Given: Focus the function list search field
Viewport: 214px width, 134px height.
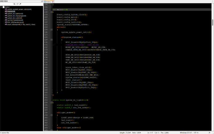Looking at the screenshot, I should tap(6, 4).
